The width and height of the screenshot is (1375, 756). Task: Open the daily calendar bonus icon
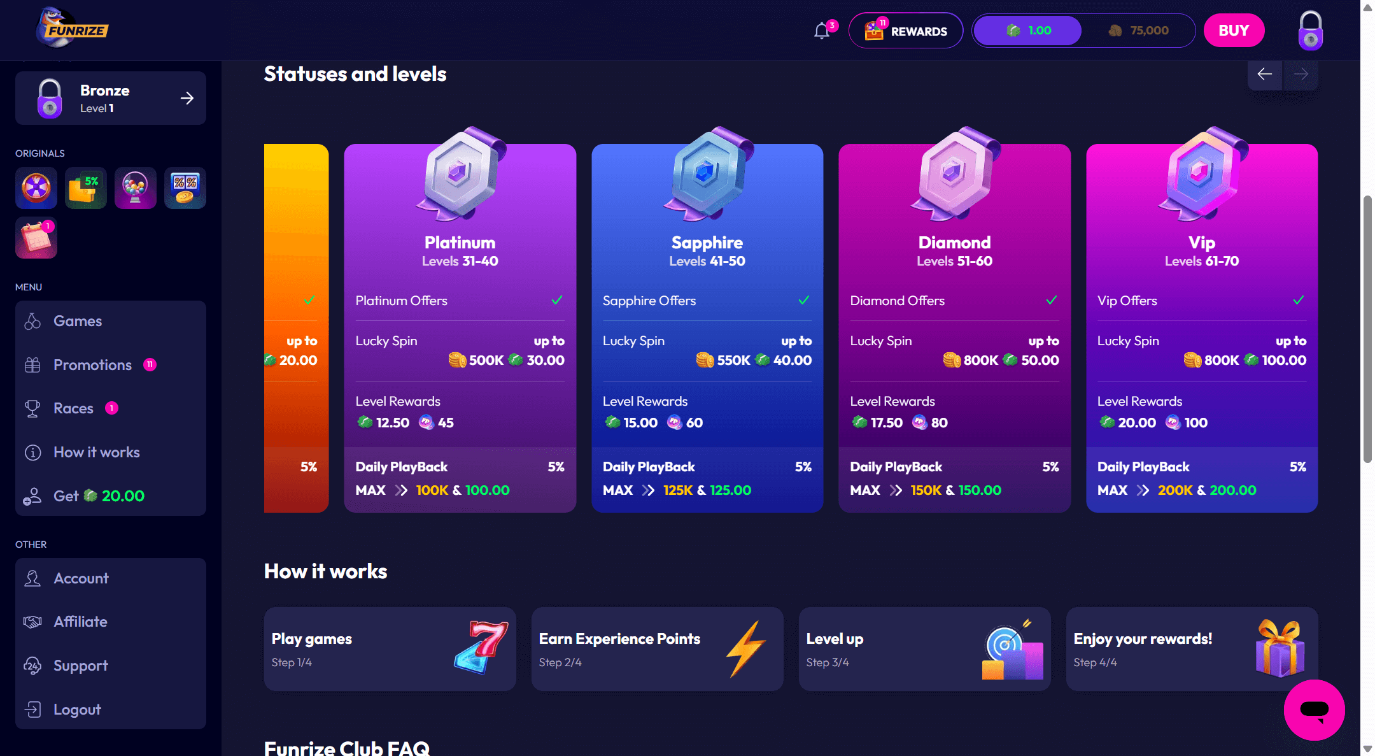pyautogui.click(x=36, y=238)
